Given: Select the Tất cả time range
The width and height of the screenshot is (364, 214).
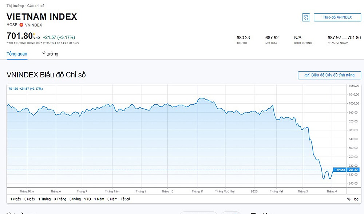Looking at the screenshot, I should [x=125, y=199].
